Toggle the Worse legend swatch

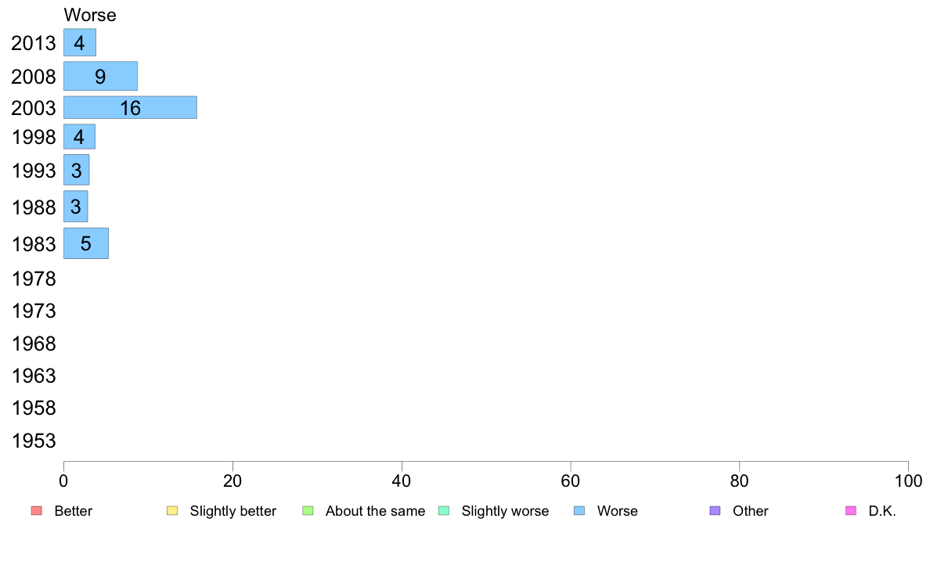(x=579, y=511)
